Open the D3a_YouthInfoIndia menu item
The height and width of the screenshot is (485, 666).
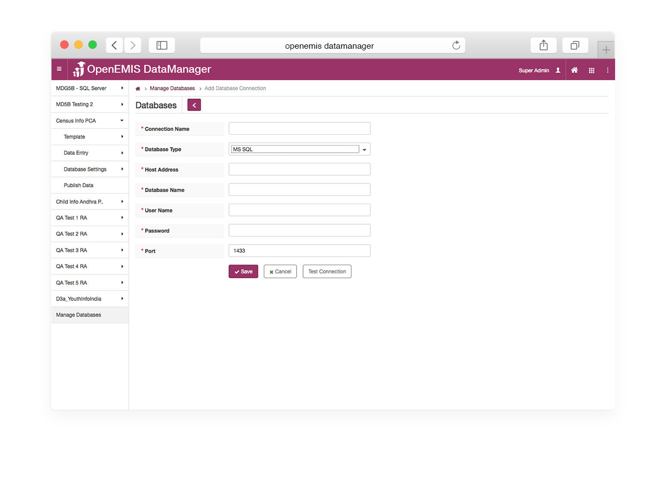point(90,299)
